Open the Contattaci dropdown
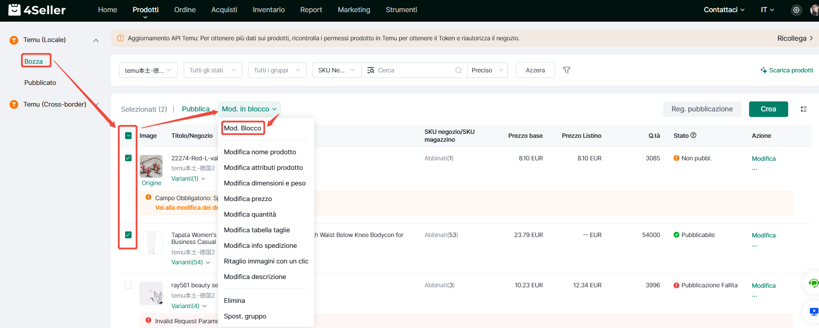This screenshot has width=819, height=328. 724,10
